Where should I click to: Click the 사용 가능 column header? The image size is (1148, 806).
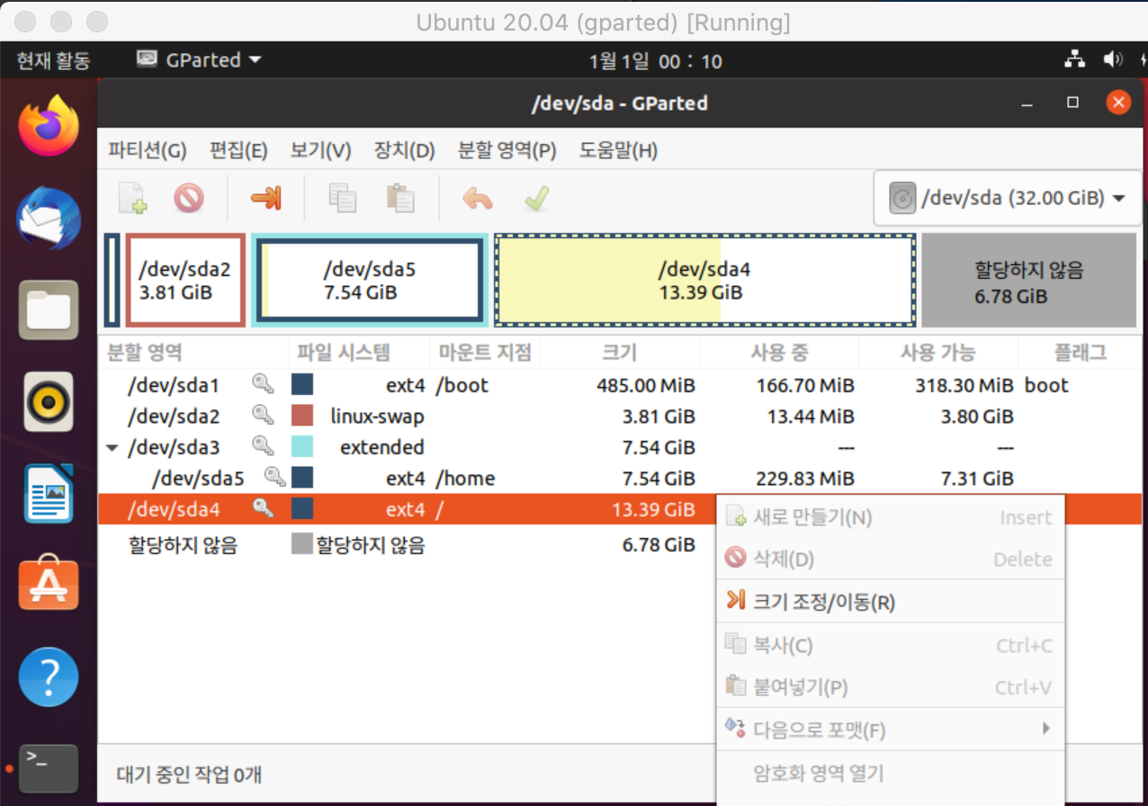click(x=938, y=353)
